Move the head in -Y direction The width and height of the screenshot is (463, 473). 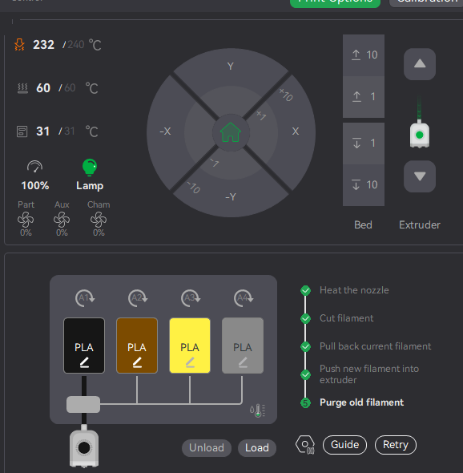[x=231, y=196]
